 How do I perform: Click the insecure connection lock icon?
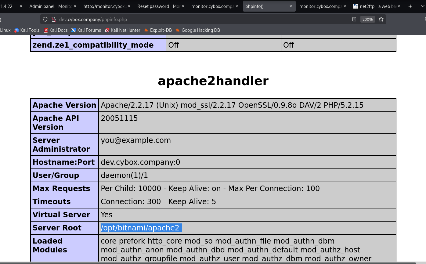[53, 19]
